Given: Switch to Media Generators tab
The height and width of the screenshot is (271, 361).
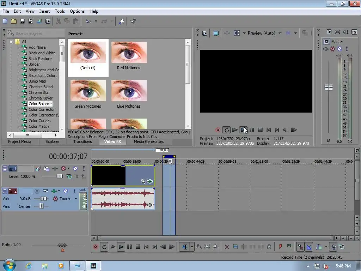Looking at the screenshot, I should click(x=149, y=141).
